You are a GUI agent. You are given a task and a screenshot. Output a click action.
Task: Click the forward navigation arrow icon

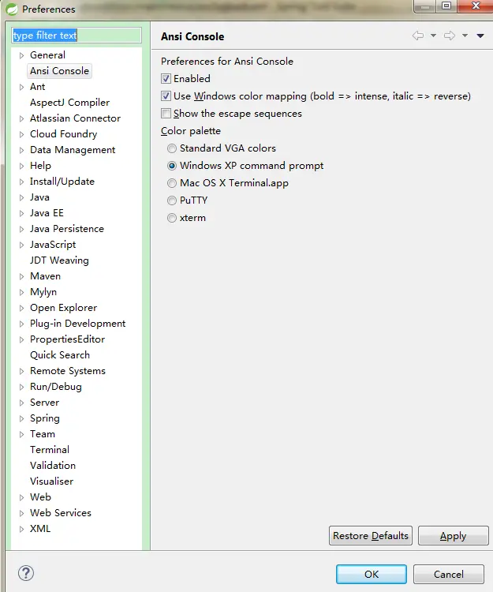[x=450, y=36]
